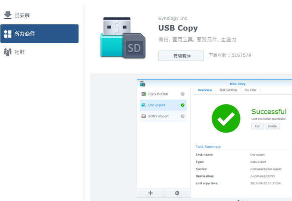
Task: Click the Doc export task name value
Action: 258,155
